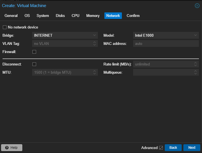Screen dimensions: 202x153
Task: Increase the MTU with up arrow
Action: (x=95, y=71)
